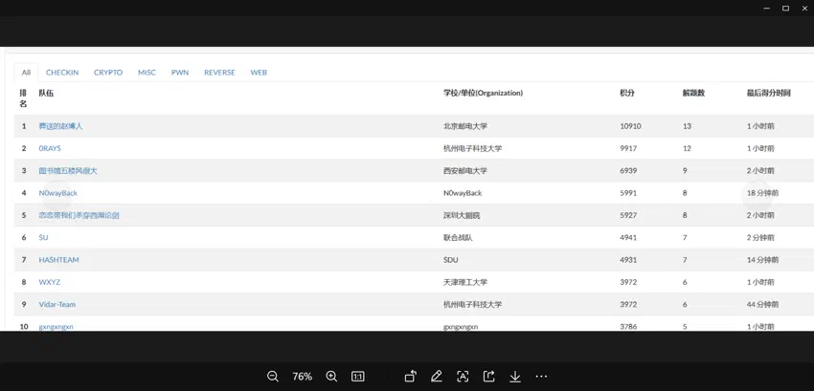Open the edit pencil tool
The width and height of the screenshot is (814, 391).
click(x=437, y=377)
